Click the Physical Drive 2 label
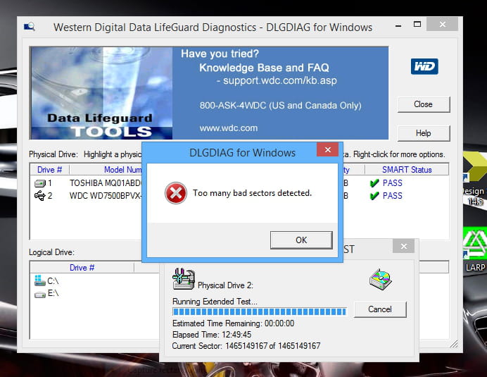Image resolution: width=487 pixels, height=377 pixels. [x=225, y=285]
